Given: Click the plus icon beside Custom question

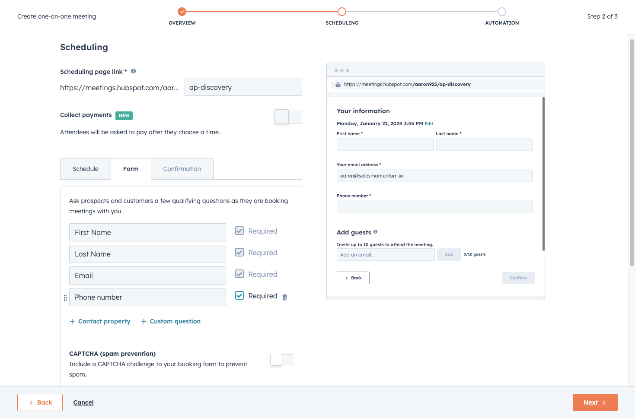Looking at the screenshot, I should [x=144, y=321].
